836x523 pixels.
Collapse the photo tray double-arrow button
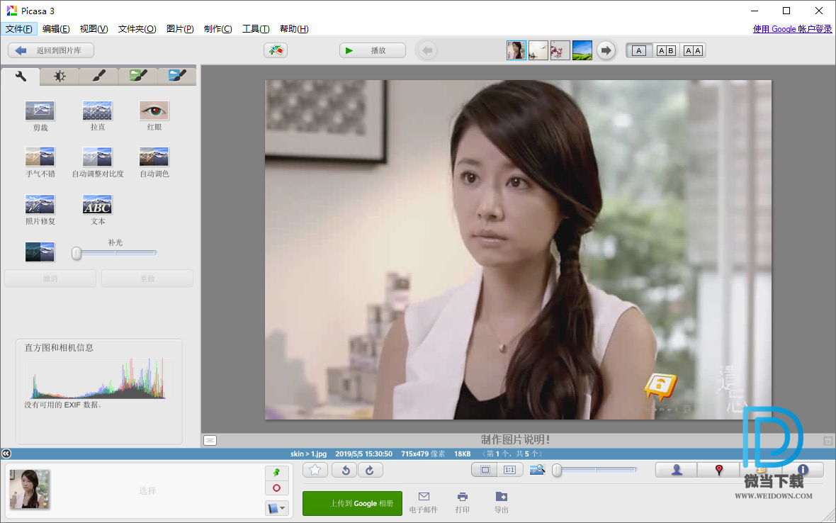(x=6, y=454)
